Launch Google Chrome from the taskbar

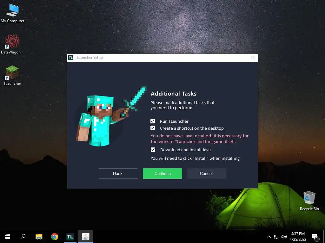[55, 237]
